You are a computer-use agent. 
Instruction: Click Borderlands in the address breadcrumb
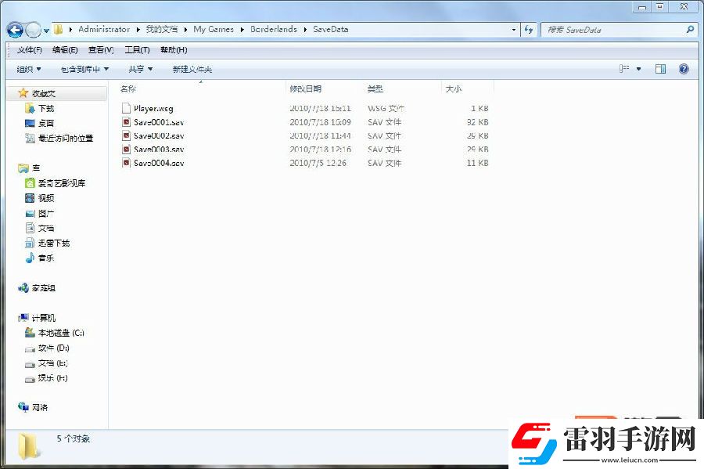point(273,30)
